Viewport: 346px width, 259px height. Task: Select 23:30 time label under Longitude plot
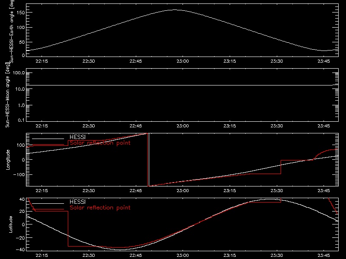277,191
